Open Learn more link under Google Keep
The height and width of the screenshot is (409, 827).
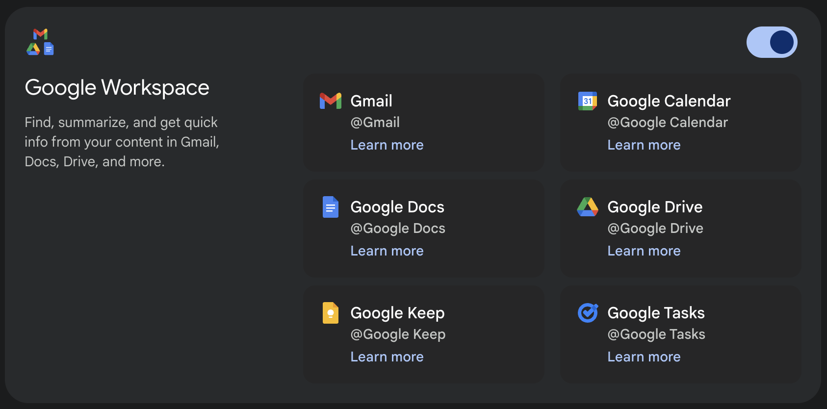click(387, 357)
